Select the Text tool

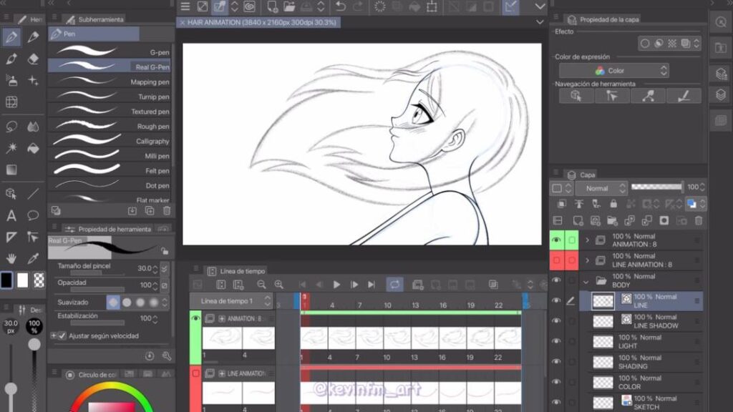[11, 215]
